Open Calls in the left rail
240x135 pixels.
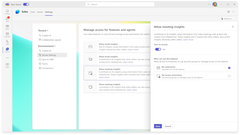click(7, 42)
